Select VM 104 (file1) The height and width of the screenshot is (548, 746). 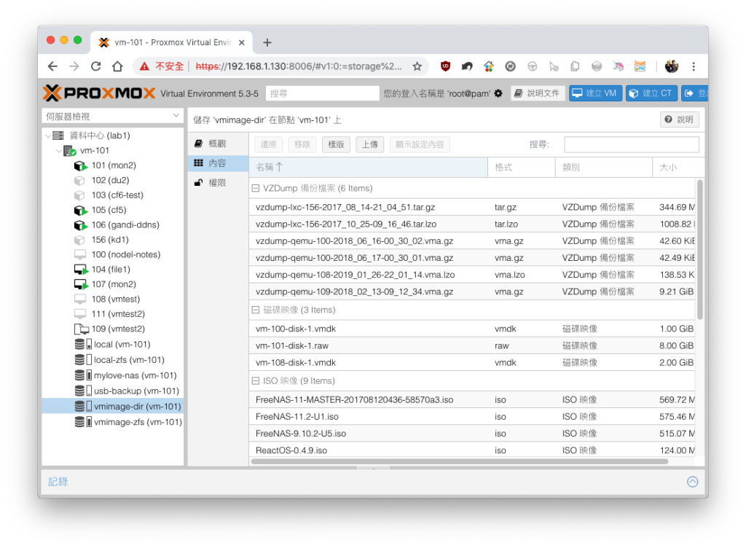[111, 269]
